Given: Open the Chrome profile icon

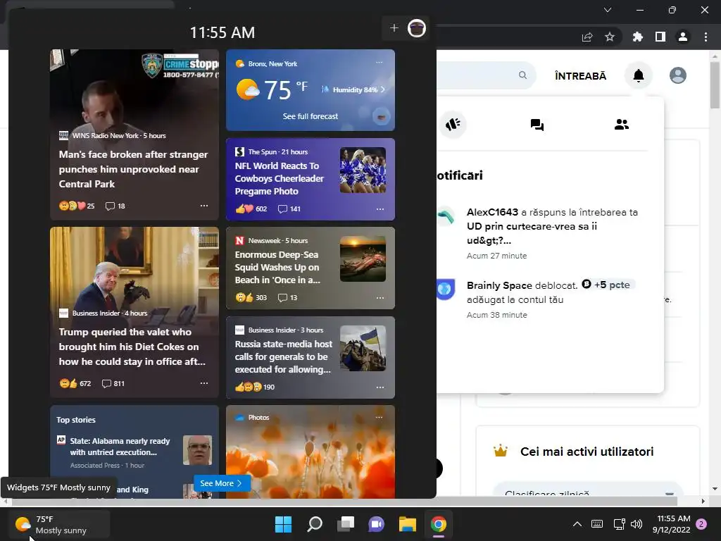Looking at the screenshot, I should click(683, 37).
